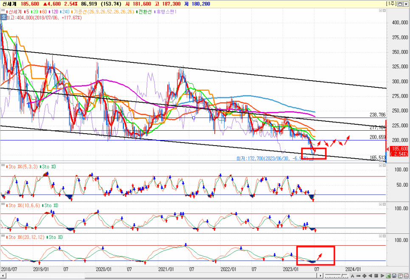Close the Sto %K(10,6,6) indicator pane
The image size is (410, 280).
tap(385, 204)
